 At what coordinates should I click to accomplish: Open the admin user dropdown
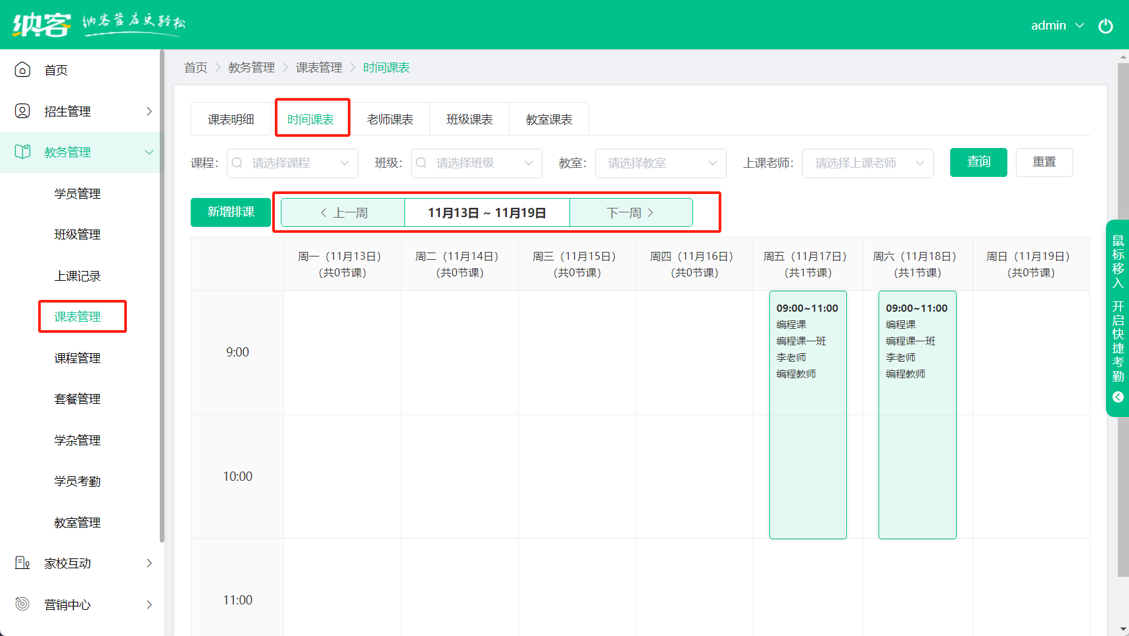[x=1057, y=26]
